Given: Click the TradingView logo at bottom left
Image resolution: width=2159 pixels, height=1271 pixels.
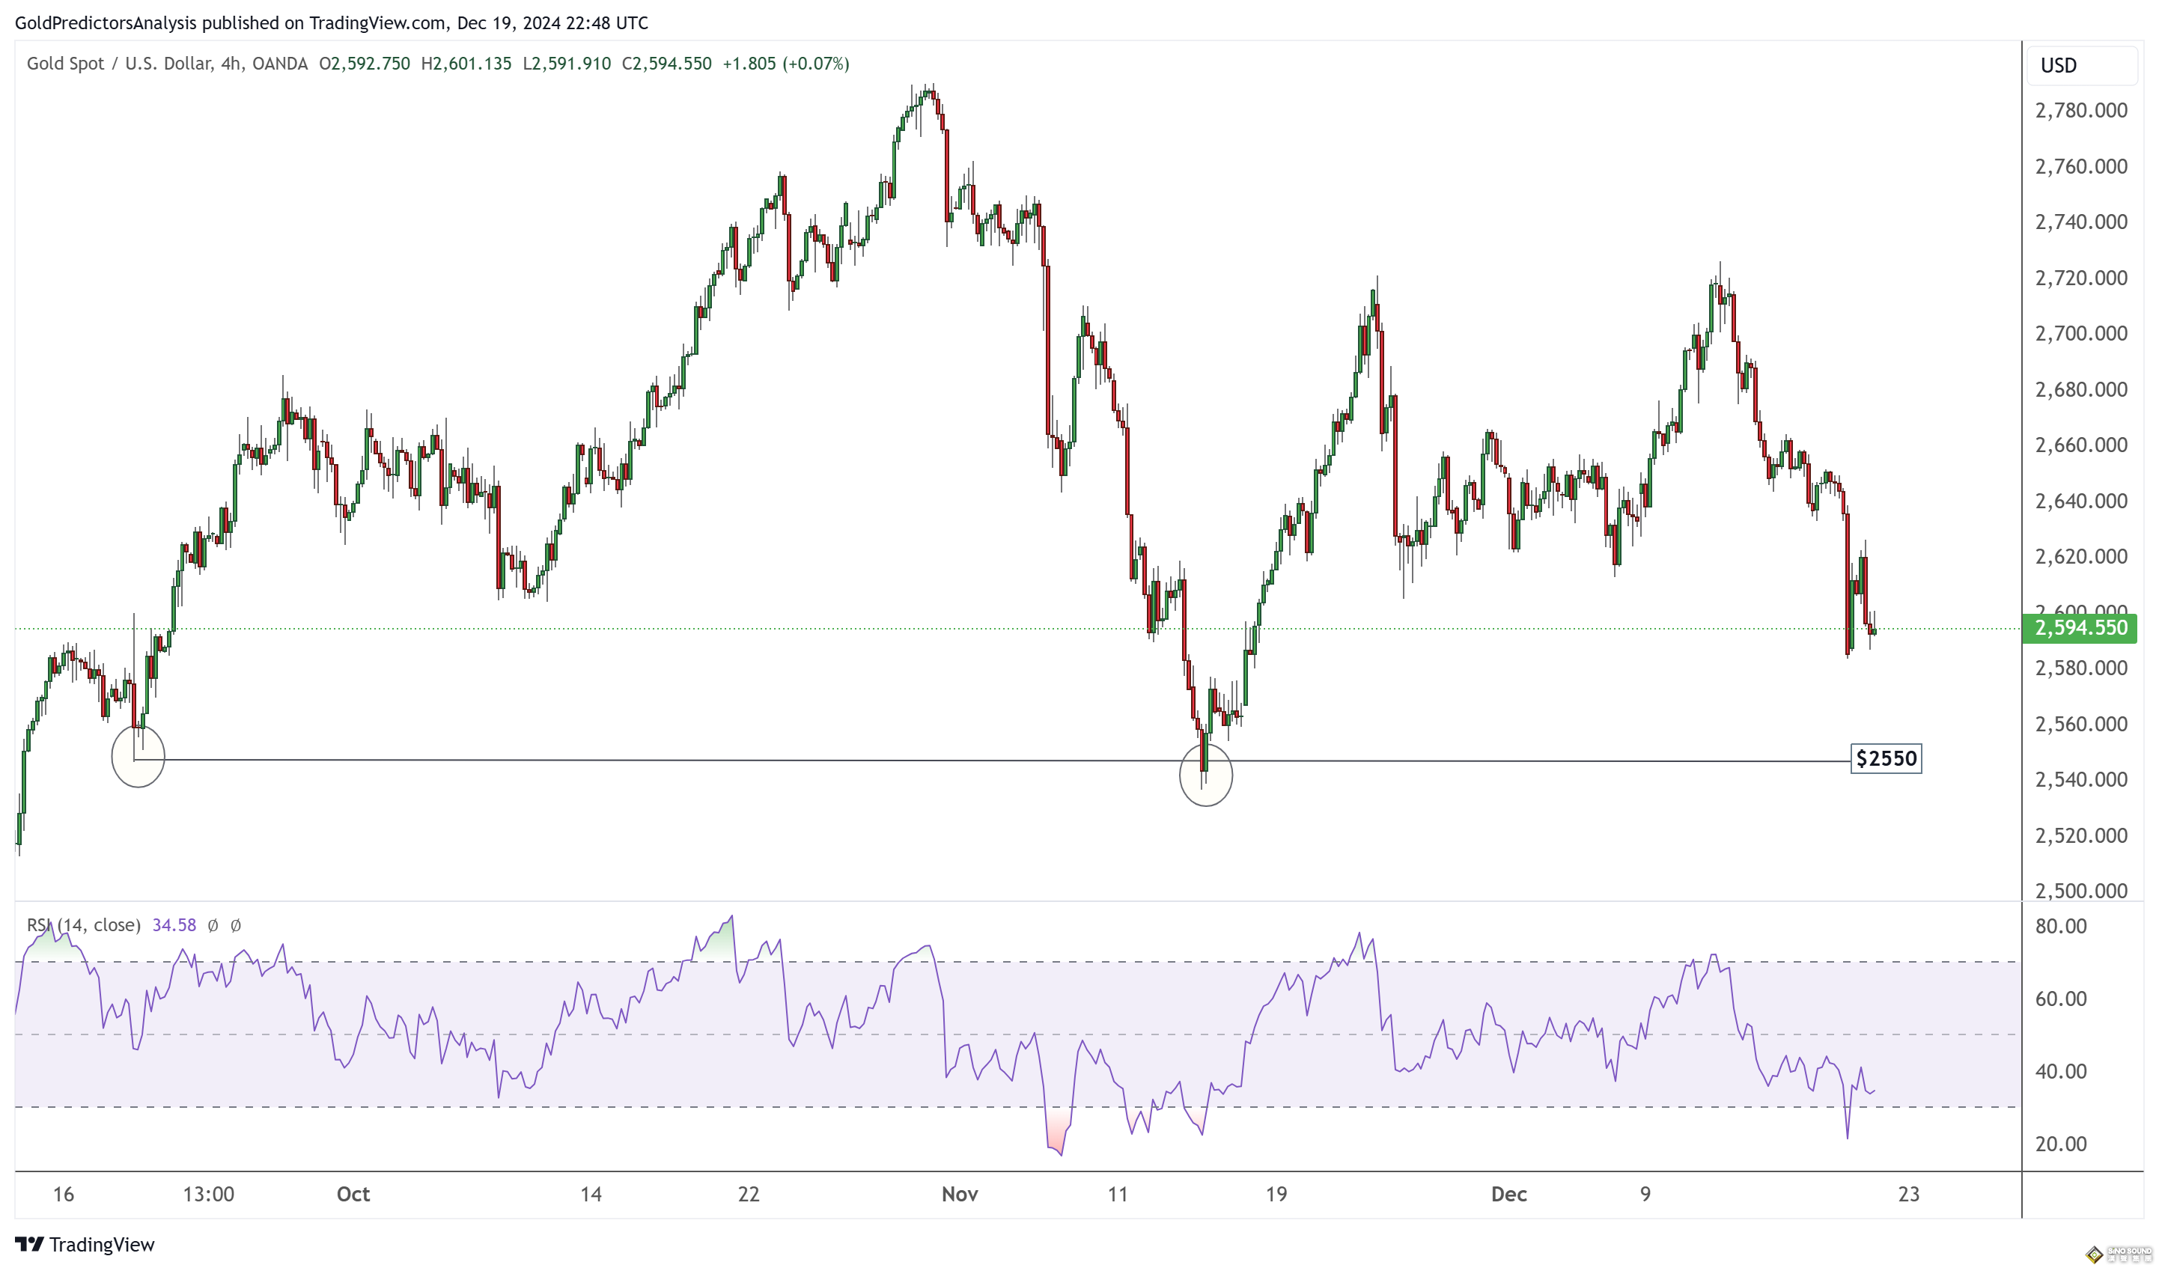Looking at the screenshot, I should tap(84, 1243).
